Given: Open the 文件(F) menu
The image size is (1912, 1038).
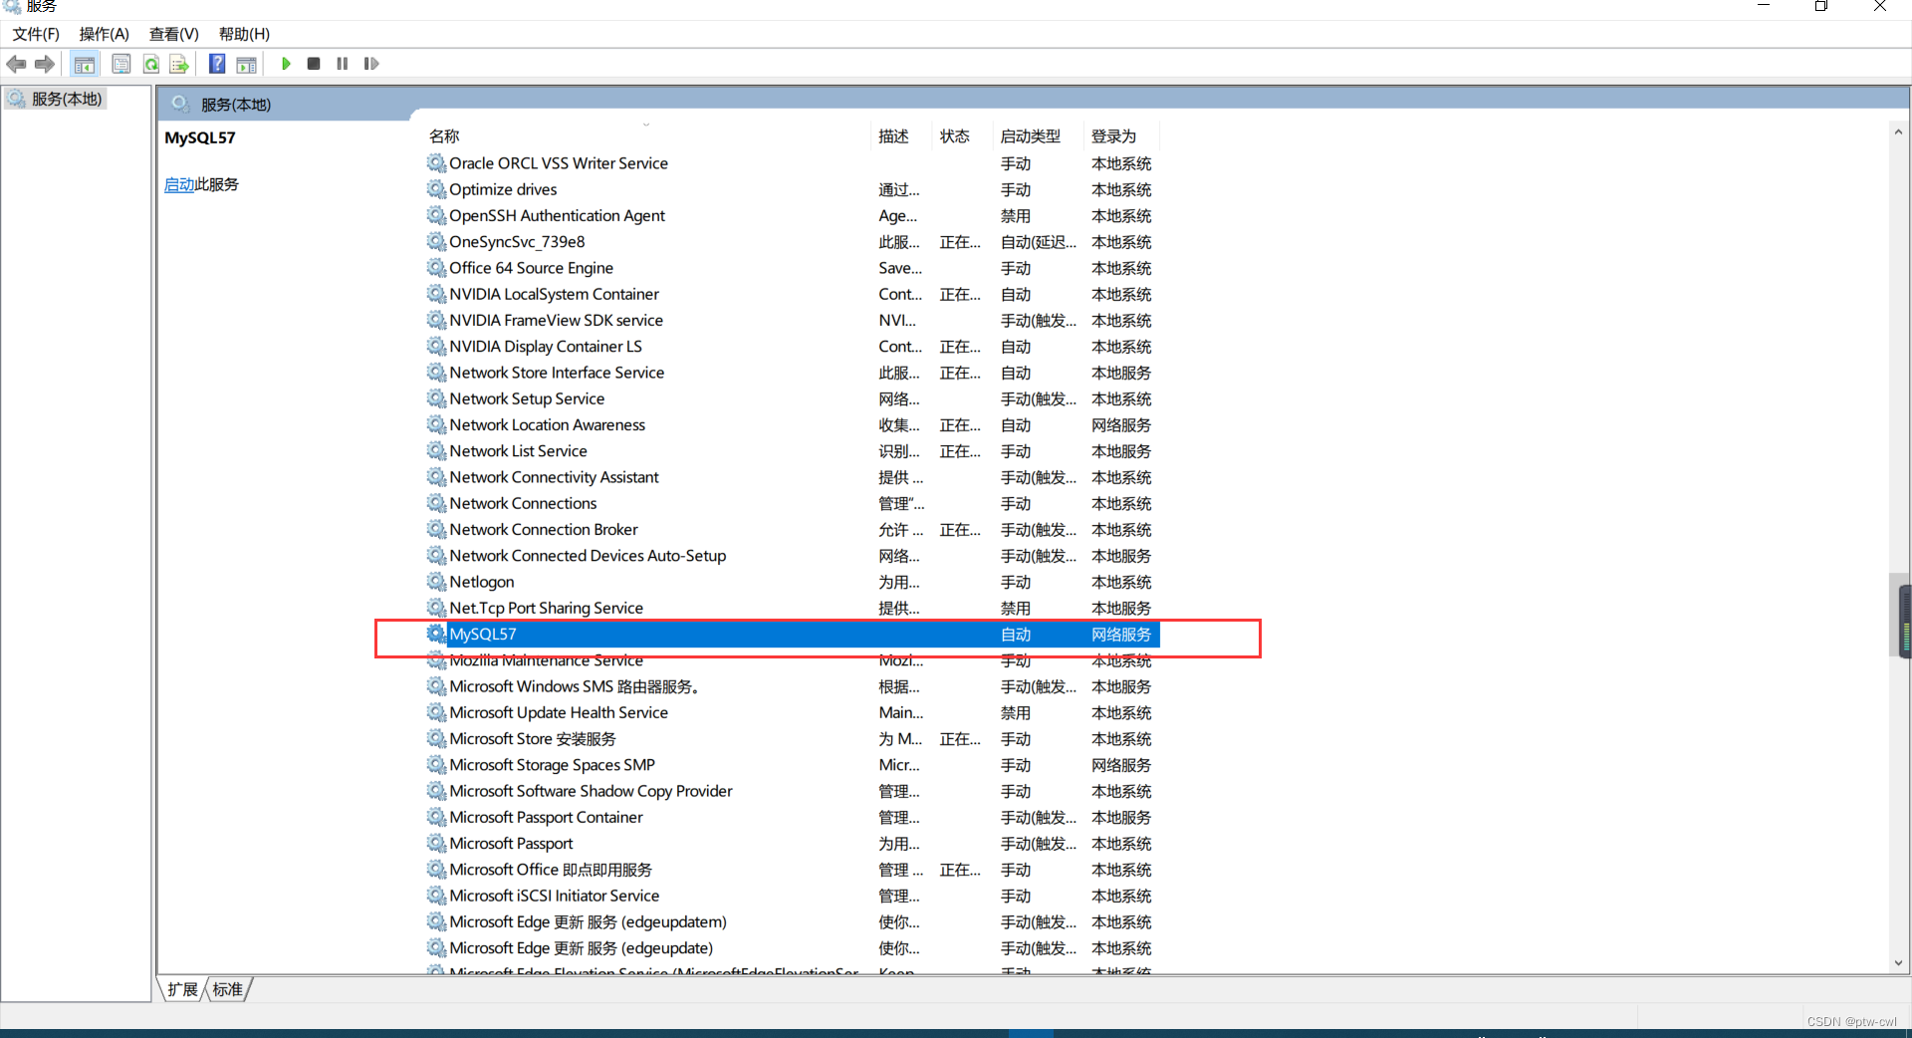Looking at the screenshot, I should (34, 33).
